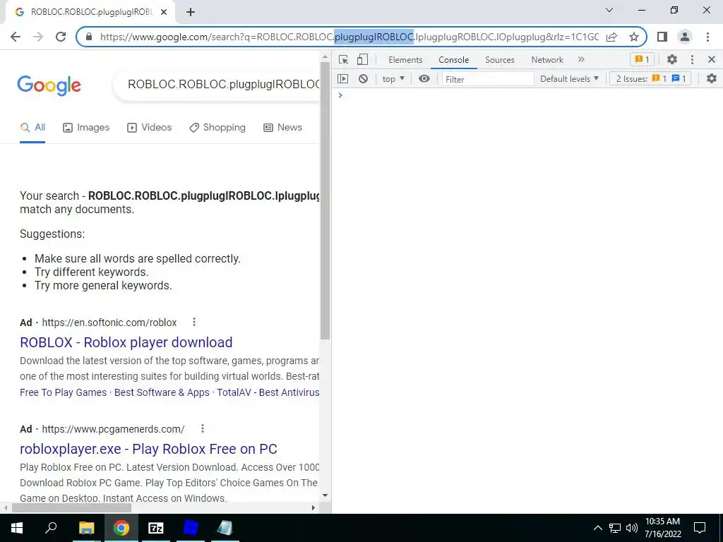The image size is (723, 542).
Task: Click the browser forward arrow
Action: pos(38,37)
